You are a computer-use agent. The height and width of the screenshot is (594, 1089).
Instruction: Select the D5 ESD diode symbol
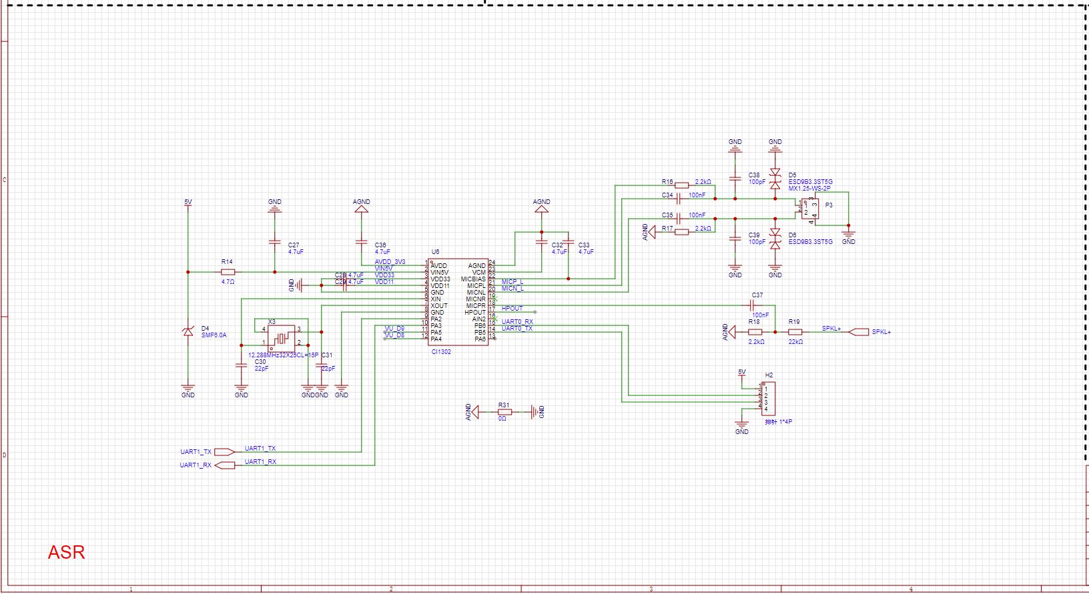coord(775,179)
